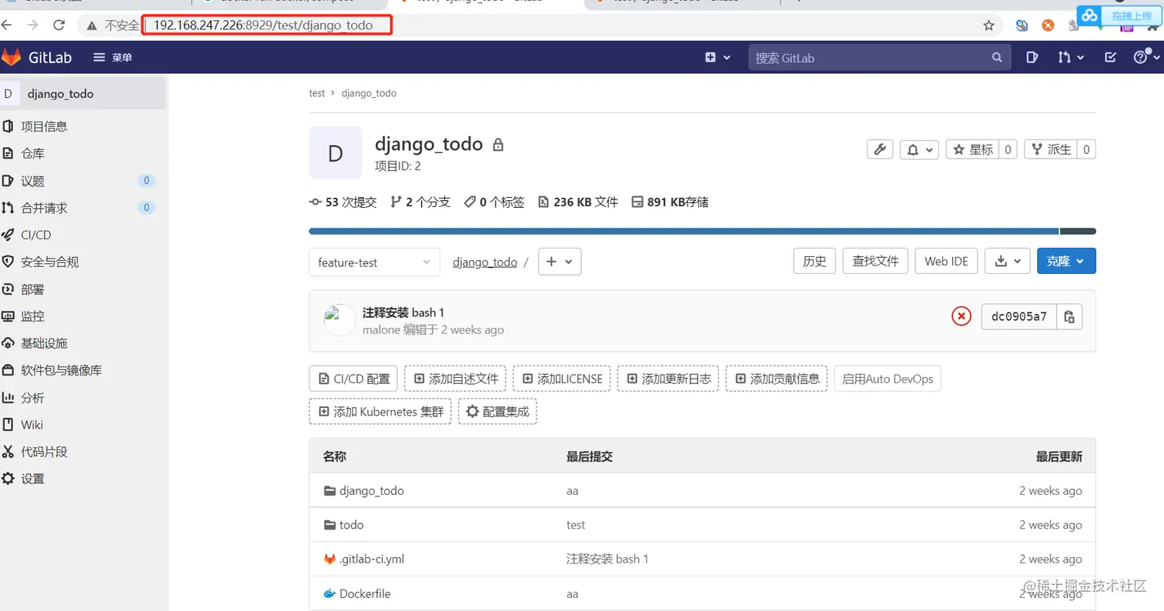
Task: Focus the 搜索 GitLab search field
Action: [x=878, y=58]
